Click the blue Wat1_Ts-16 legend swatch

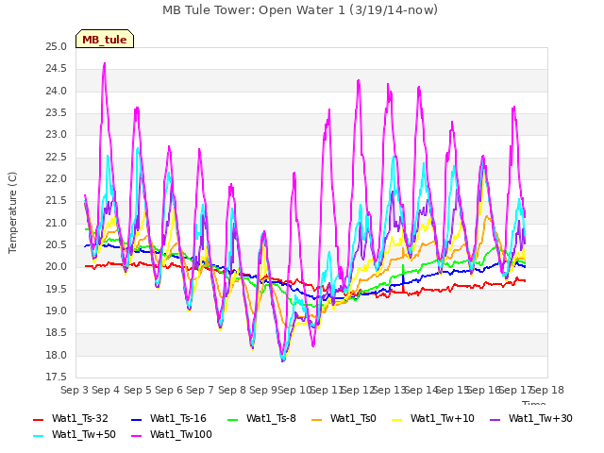137,419
